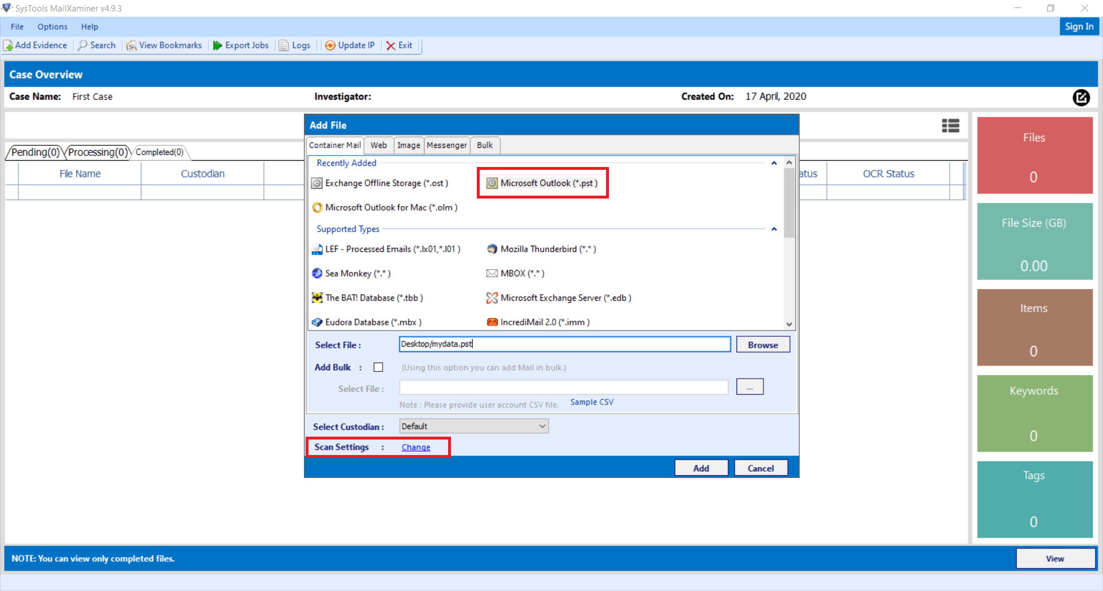1103x591 pixels.
Task: Click the edit case icon at right
Action: (1081, 98)
